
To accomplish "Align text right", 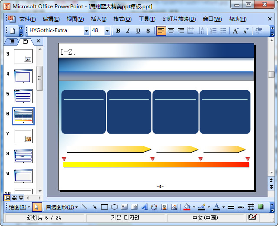I will point(181,31).
